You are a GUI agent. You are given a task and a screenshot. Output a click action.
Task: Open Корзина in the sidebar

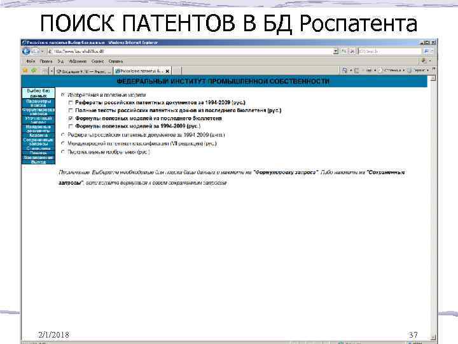click(x=38, y=136)
